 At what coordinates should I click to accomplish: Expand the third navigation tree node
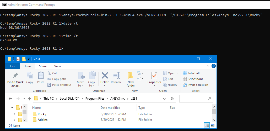[x=14, y=120]
